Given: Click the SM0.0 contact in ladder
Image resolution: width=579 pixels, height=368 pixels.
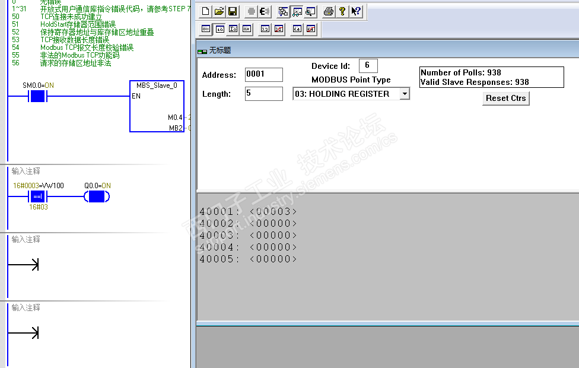Looking at the screenshot, I should 37,96.
